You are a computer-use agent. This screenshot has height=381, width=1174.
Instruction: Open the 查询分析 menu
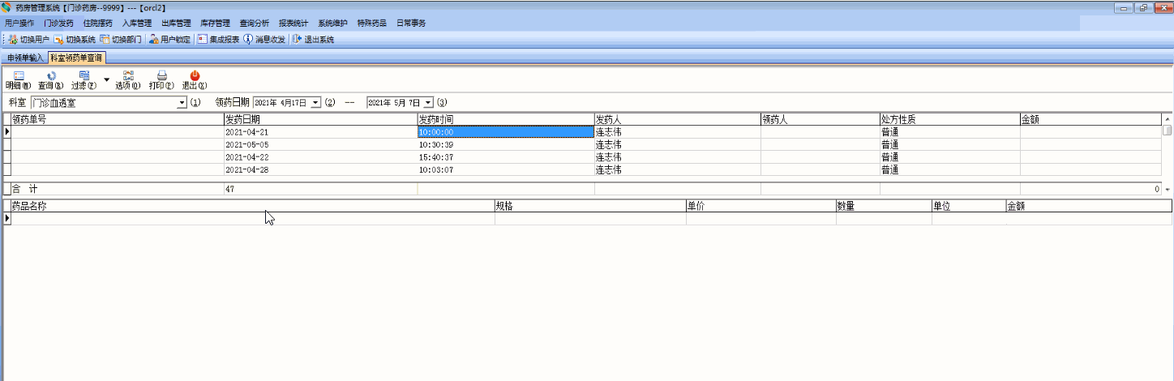pos(254,24)
